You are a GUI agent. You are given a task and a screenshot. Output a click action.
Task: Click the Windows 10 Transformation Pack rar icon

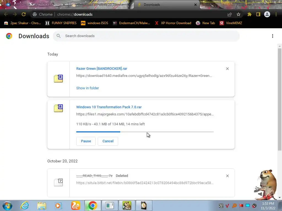(x=58, y=108)
